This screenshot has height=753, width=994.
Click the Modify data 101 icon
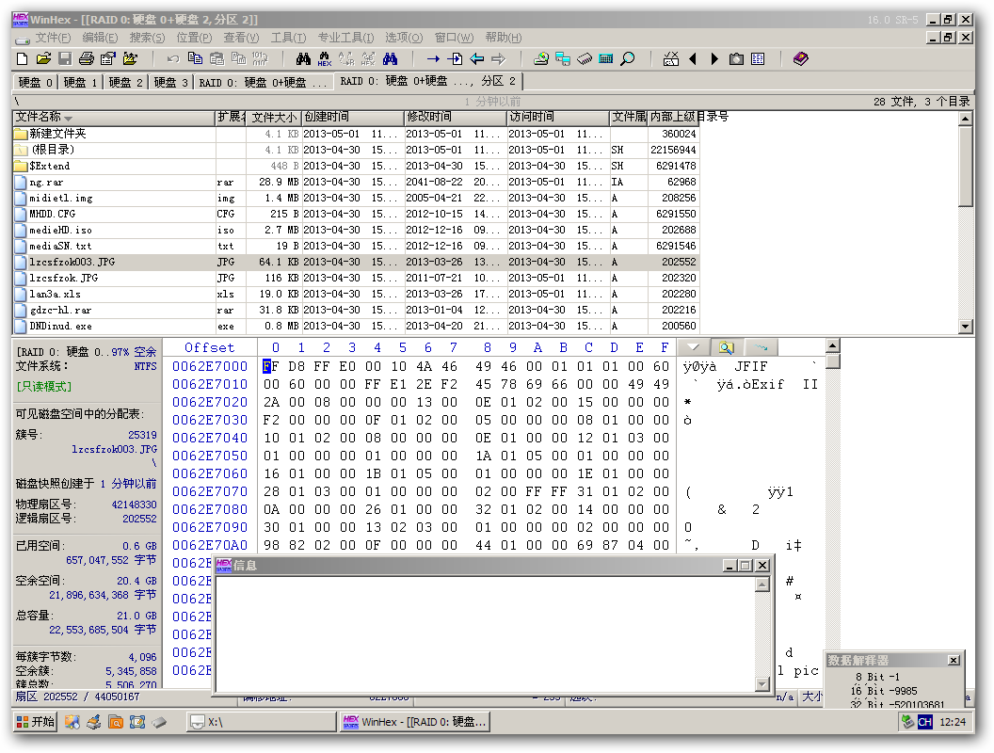coord(260,59)
